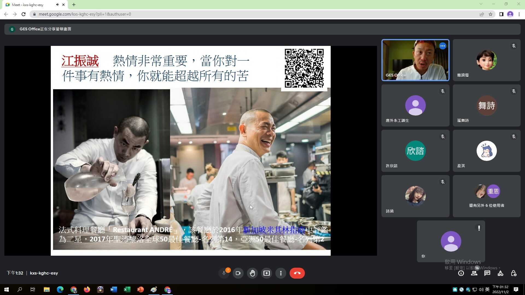Open more options three-dot menu in call bar
The height and width of the screenshot is (295, 525).
tap(281, 273)
